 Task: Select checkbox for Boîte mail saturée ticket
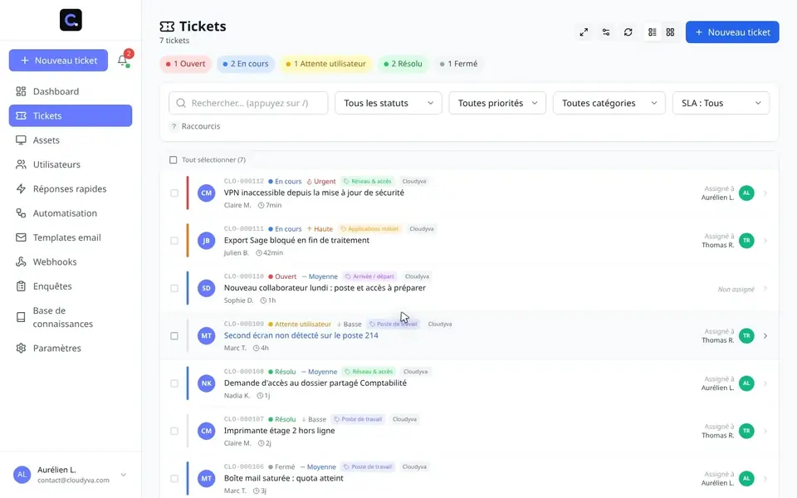pos(174,479)
